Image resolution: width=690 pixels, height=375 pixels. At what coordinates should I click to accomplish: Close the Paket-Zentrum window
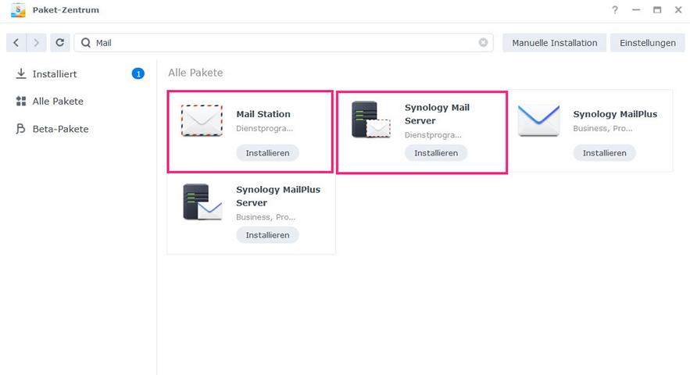(x=678, y=9)
